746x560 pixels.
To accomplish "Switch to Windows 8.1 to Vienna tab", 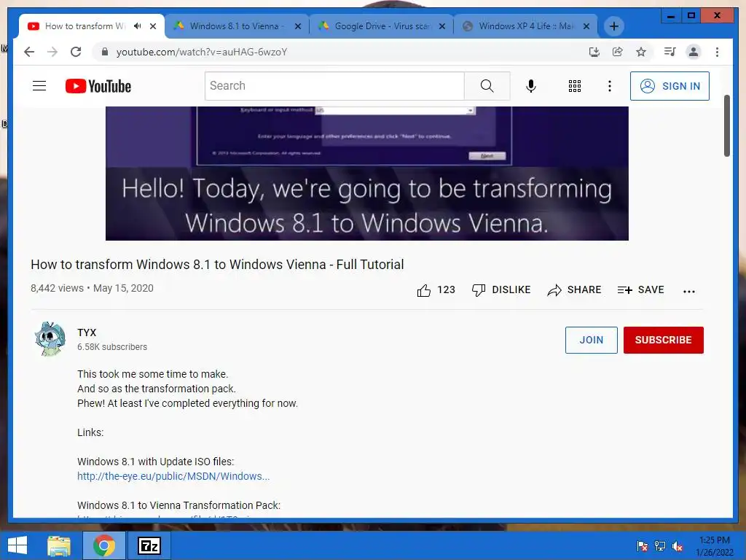I will coord(236,26).
